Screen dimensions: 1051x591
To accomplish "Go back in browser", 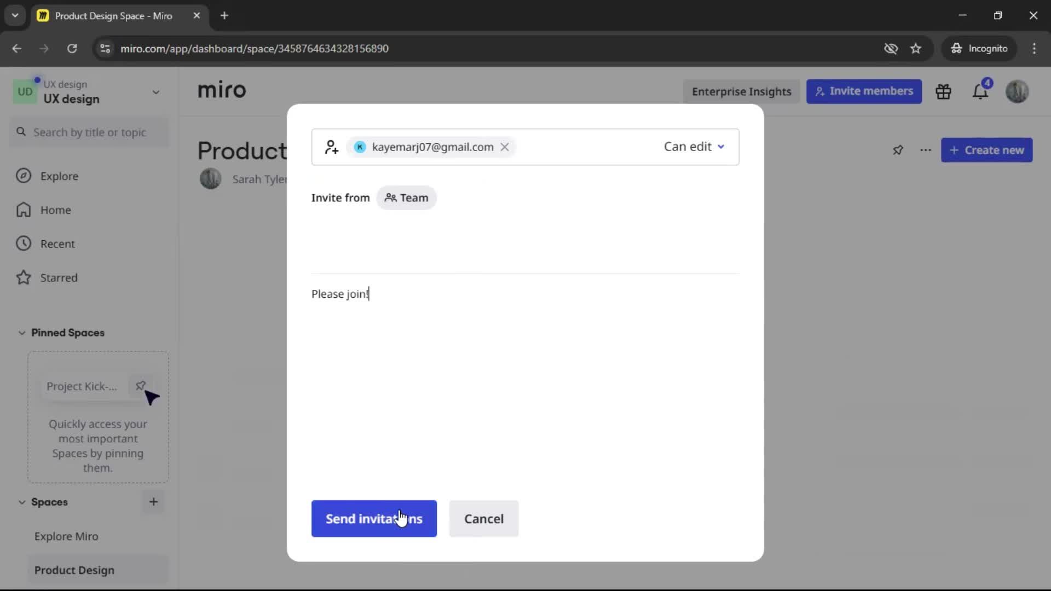I will (x=17, y=48).
